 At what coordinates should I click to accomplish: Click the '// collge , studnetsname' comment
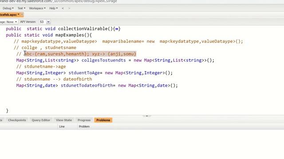tap(45, 48)
